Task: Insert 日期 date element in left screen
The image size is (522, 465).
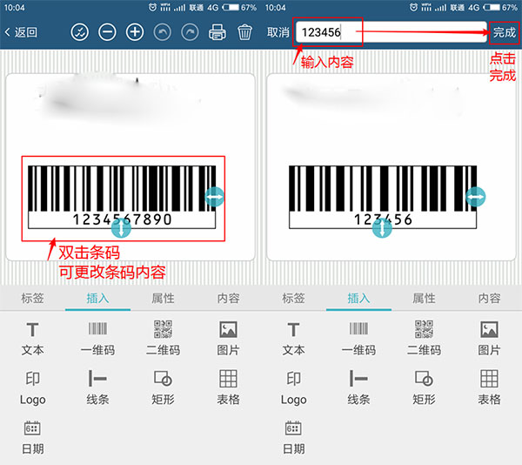Action: (32, 436)
